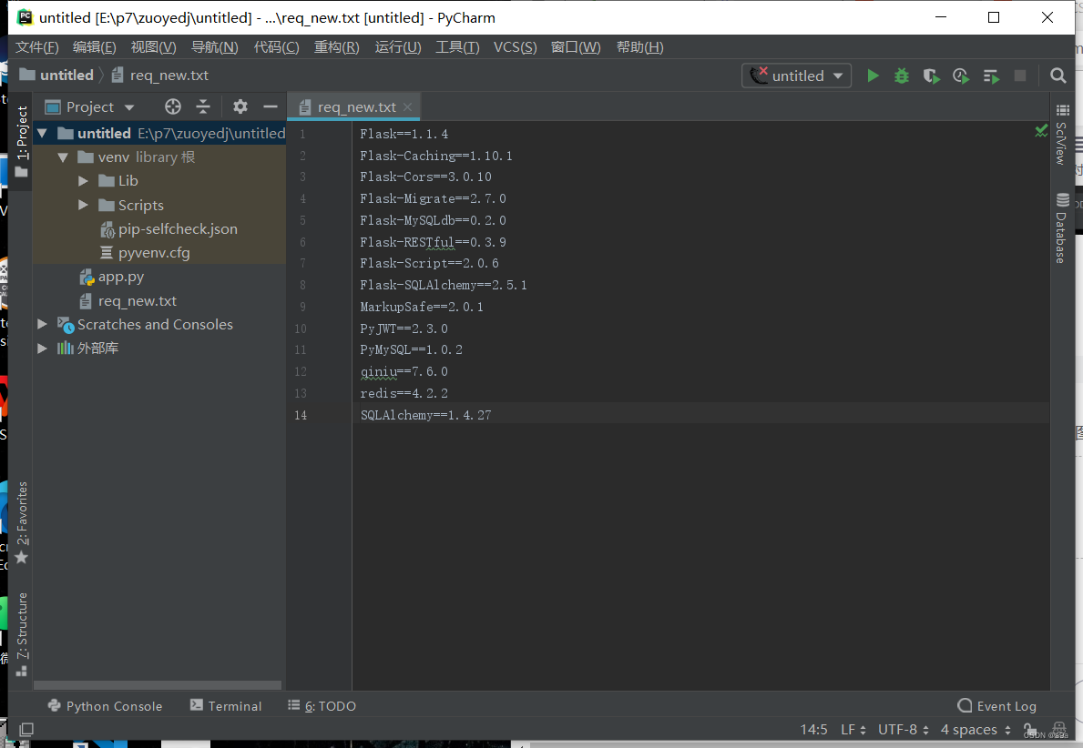This screenshot has width=1083, height=748.
Task: Toggle tool window bars square icon at bottom-left
Action: coord(26,730)
